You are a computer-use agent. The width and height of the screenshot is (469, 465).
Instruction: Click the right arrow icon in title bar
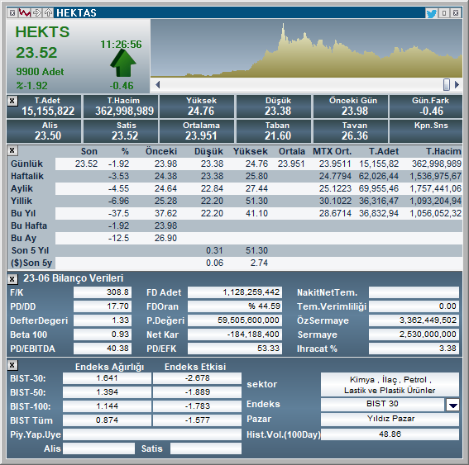click(x=36, y=13)
